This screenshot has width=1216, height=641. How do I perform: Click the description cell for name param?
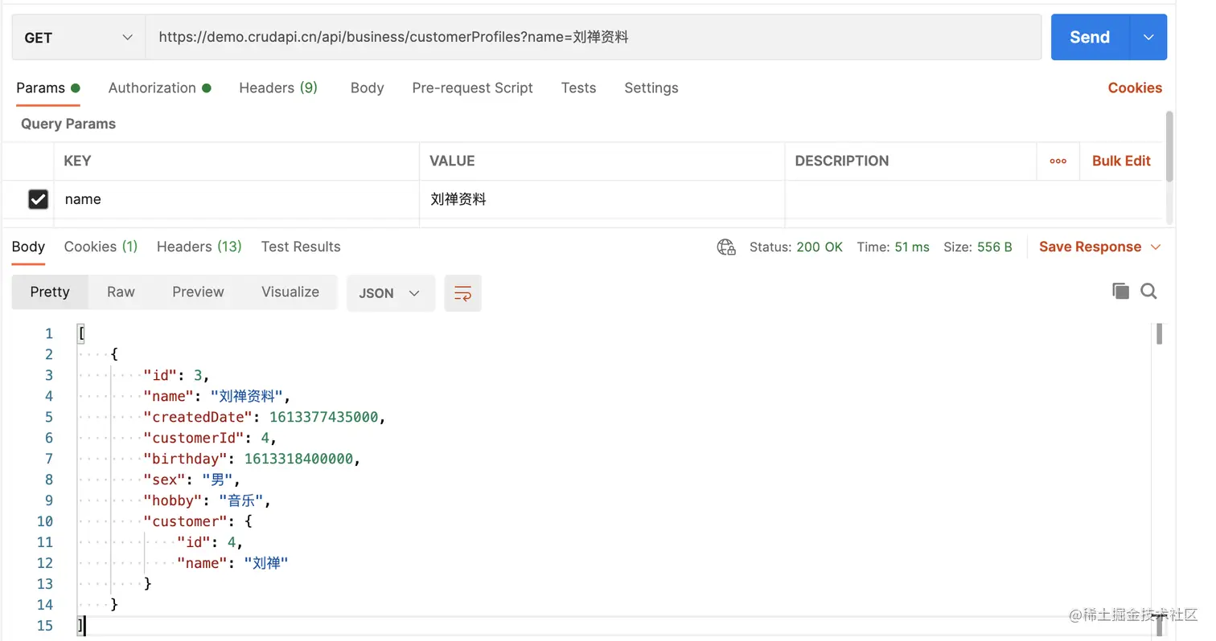(x=973, y=198)
